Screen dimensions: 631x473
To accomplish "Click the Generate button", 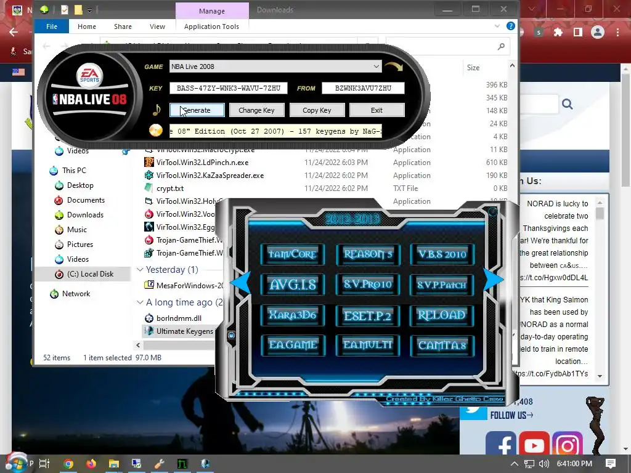I will [197, 110].
